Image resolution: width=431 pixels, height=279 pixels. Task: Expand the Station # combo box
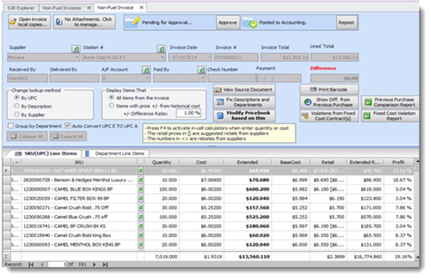pos(162,57)
